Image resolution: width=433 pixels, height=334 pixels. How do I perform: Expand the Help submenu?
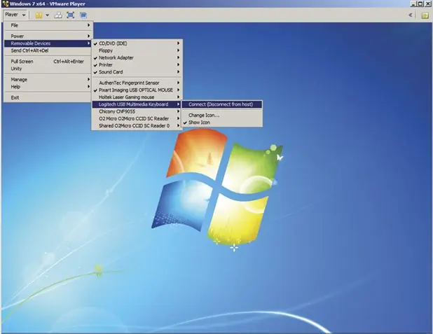[48, 87]
